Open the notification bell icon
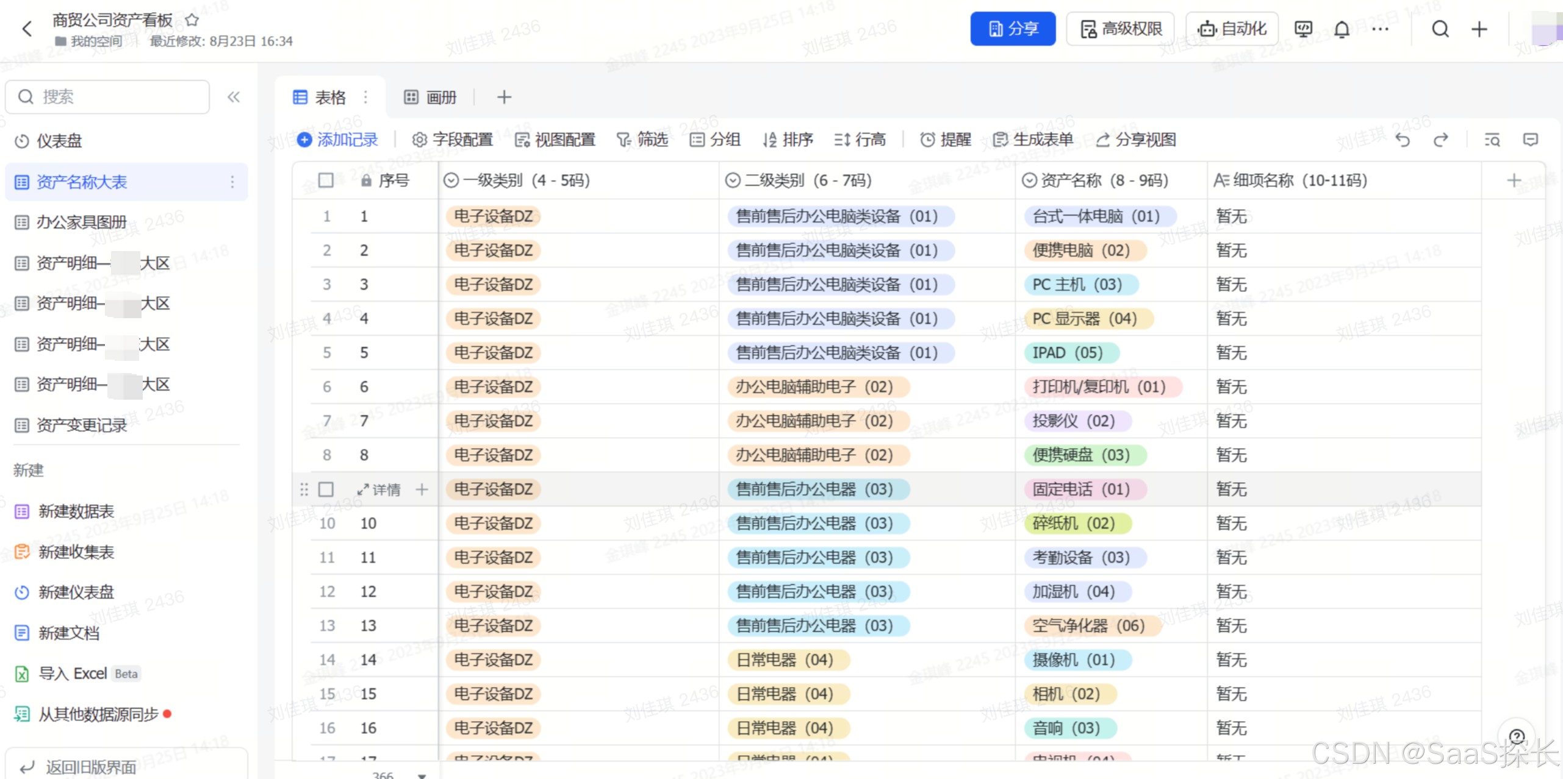1563x779 pixels. [1342, 29]
